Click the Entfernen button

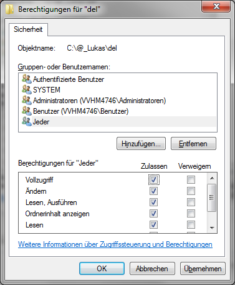point(193,144)
